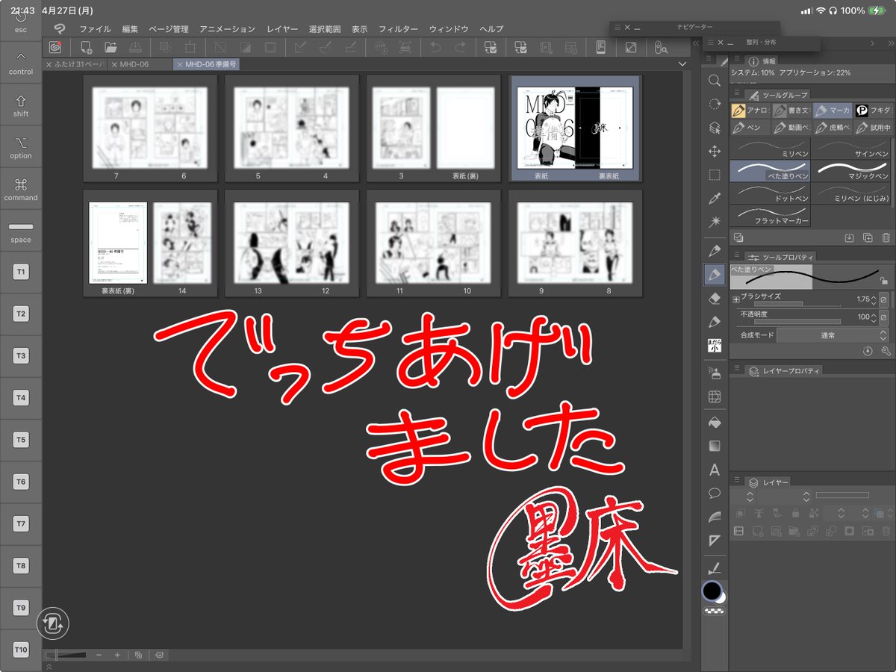Reset tool properties to initial settings
Screen dimensions: 896x672
tap(868, 351)
